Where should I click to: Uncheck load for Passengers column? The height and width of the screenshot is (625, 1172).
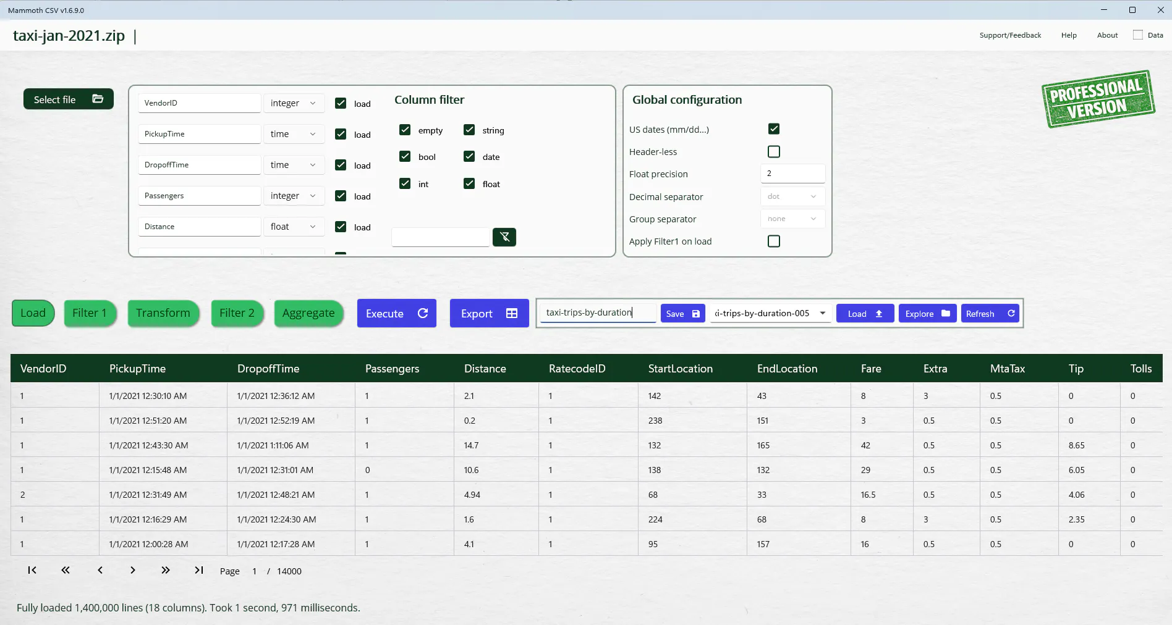[341, 196]
